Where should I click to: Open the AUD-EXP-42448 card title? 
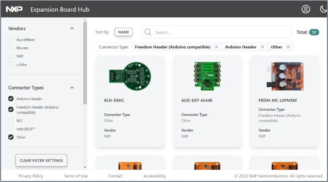pos(197,100)
